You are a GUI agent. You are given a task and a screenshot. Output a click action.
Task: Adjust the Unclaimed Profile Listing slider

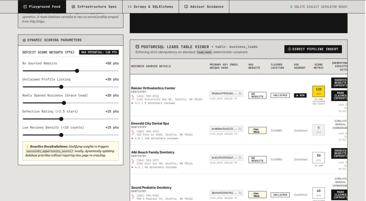(x=70, y=87)
